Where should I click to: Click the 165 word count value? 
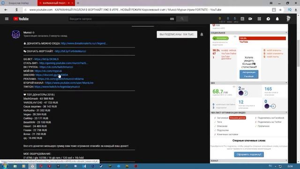point(268,89)
